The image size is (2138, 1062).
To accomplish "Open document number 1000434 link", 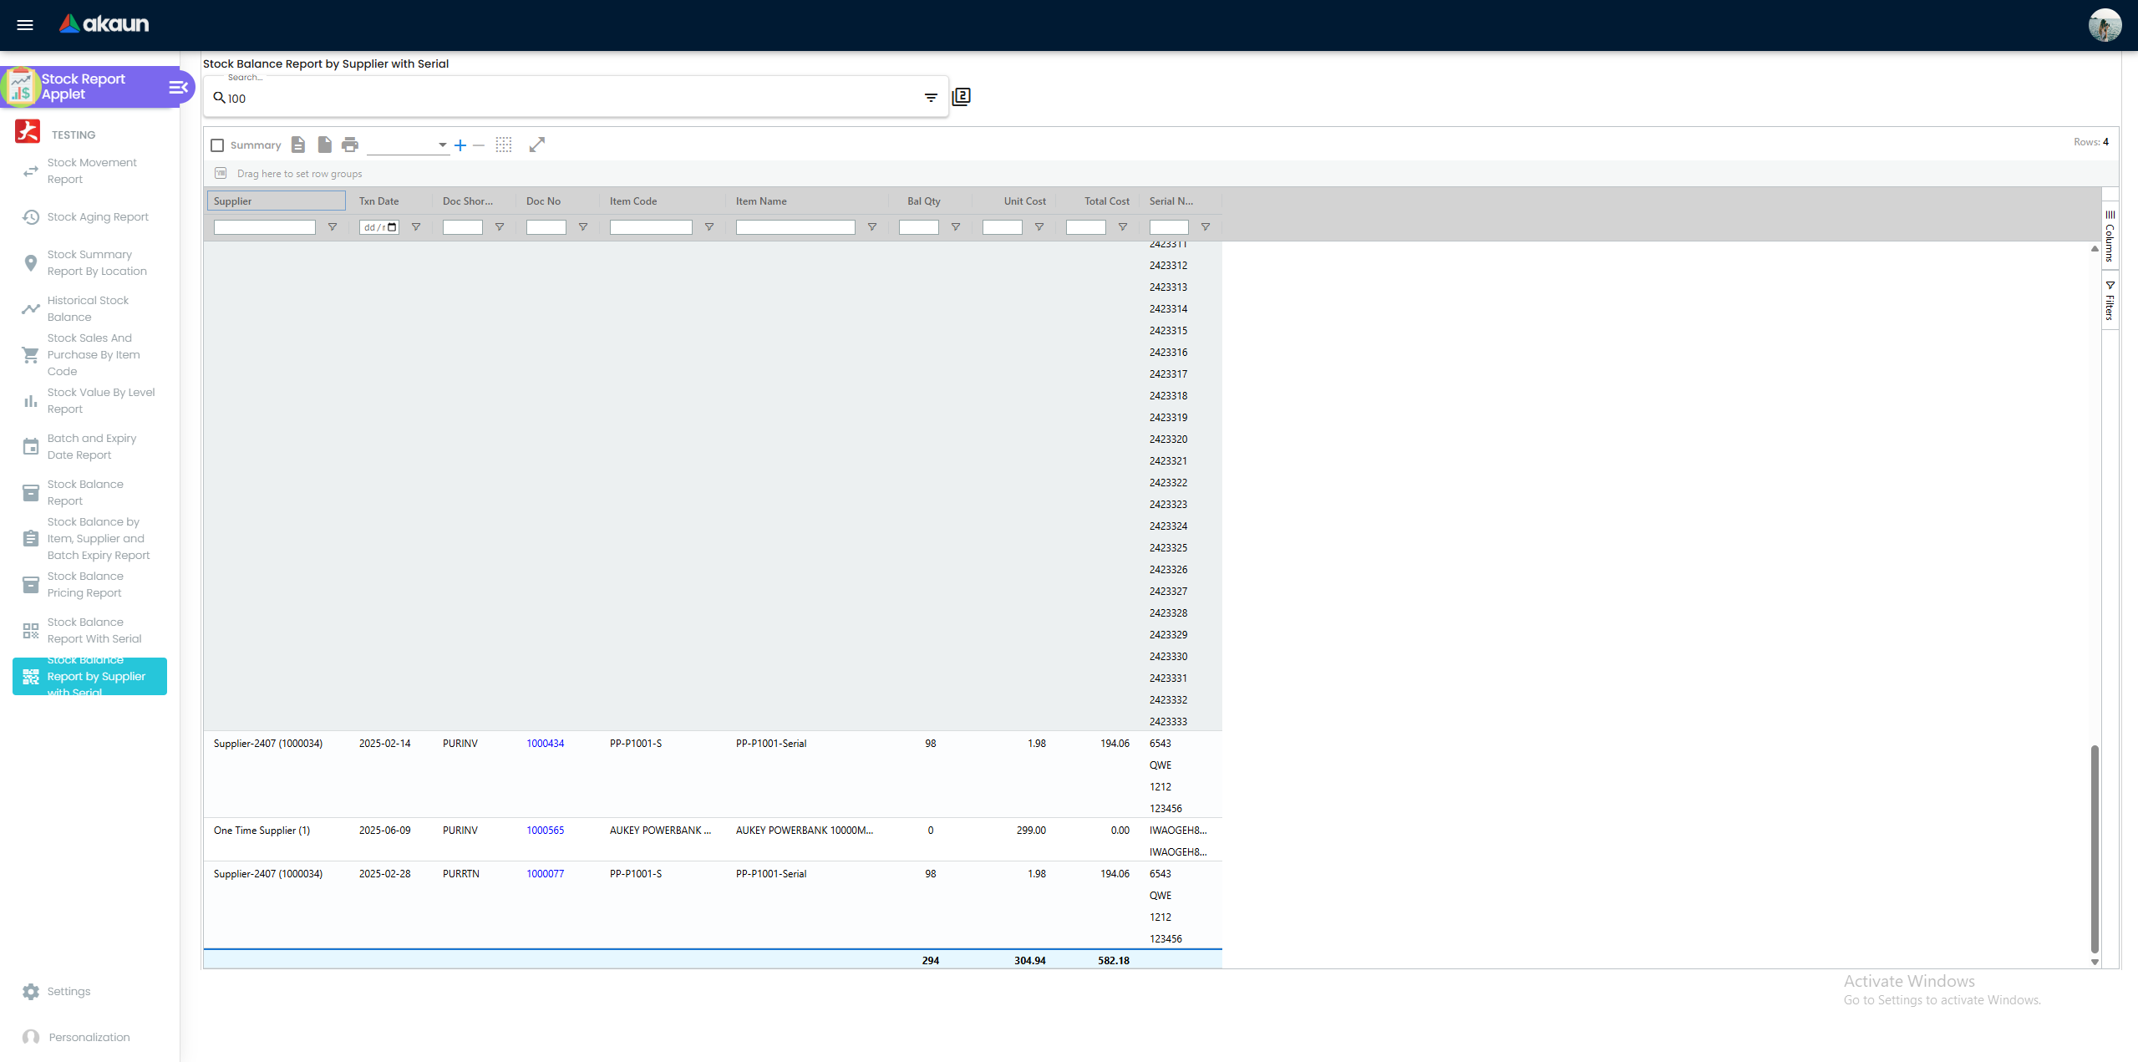I will click(545, 744).
